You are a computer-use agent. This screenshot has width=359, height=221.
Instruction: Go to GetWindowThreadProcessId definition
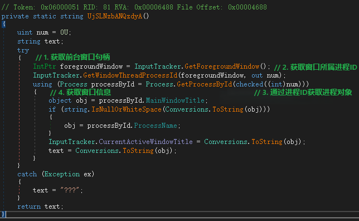click(x=130, y=75)
